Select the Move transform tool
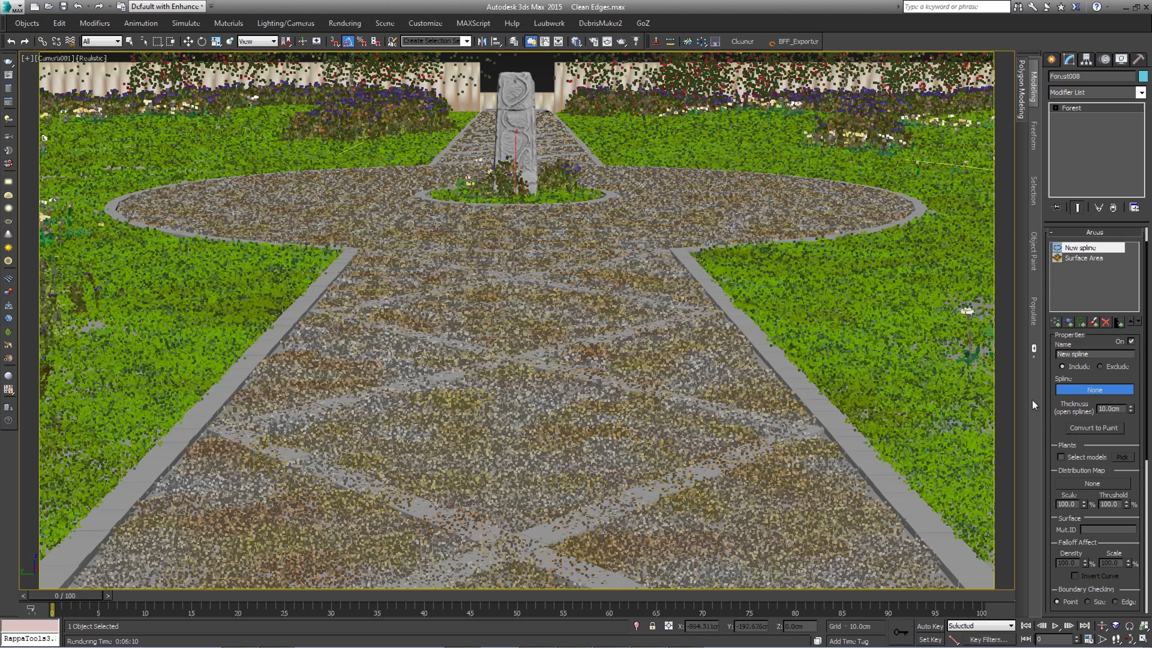The height and width of the screenshot is (648, 1152). click(x=188, y=41)
